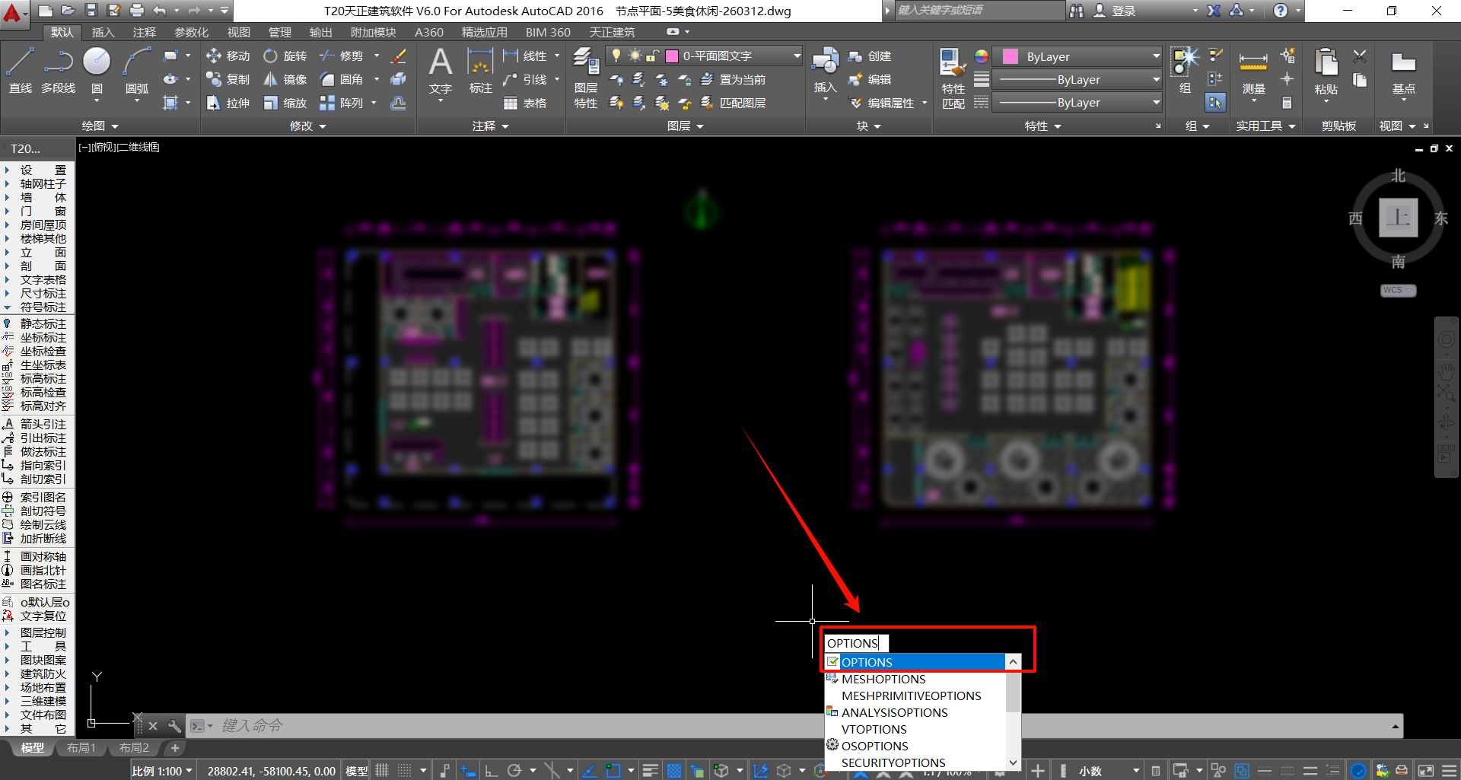Click the Move (移动) tool
Image resolution: width=1461 pixels, height=780 pixels.
click(228, 56)
